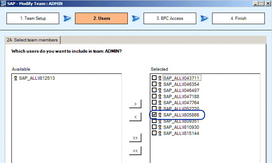
Task: Enable the checkbox for SAP_ALL\I047188
Action: 154,96
